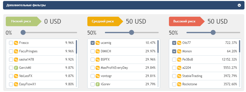Click the Дополнительные фильтры header bar
The width and height of the screenshot is (246, 92).
tap(124, 5)
